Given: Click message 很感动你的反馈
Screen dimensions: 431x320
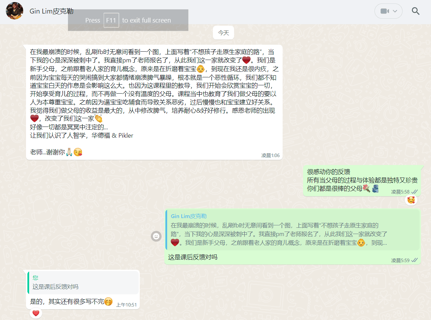Looking at the screenshot, I should coord(328,172).
